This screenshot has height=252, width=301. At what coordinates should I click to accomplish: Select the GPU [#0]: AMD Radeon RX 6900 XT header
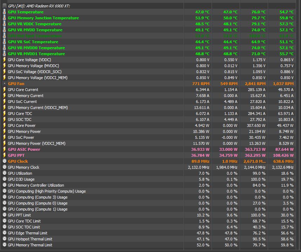pyautogui.click(x=39, y=6)
